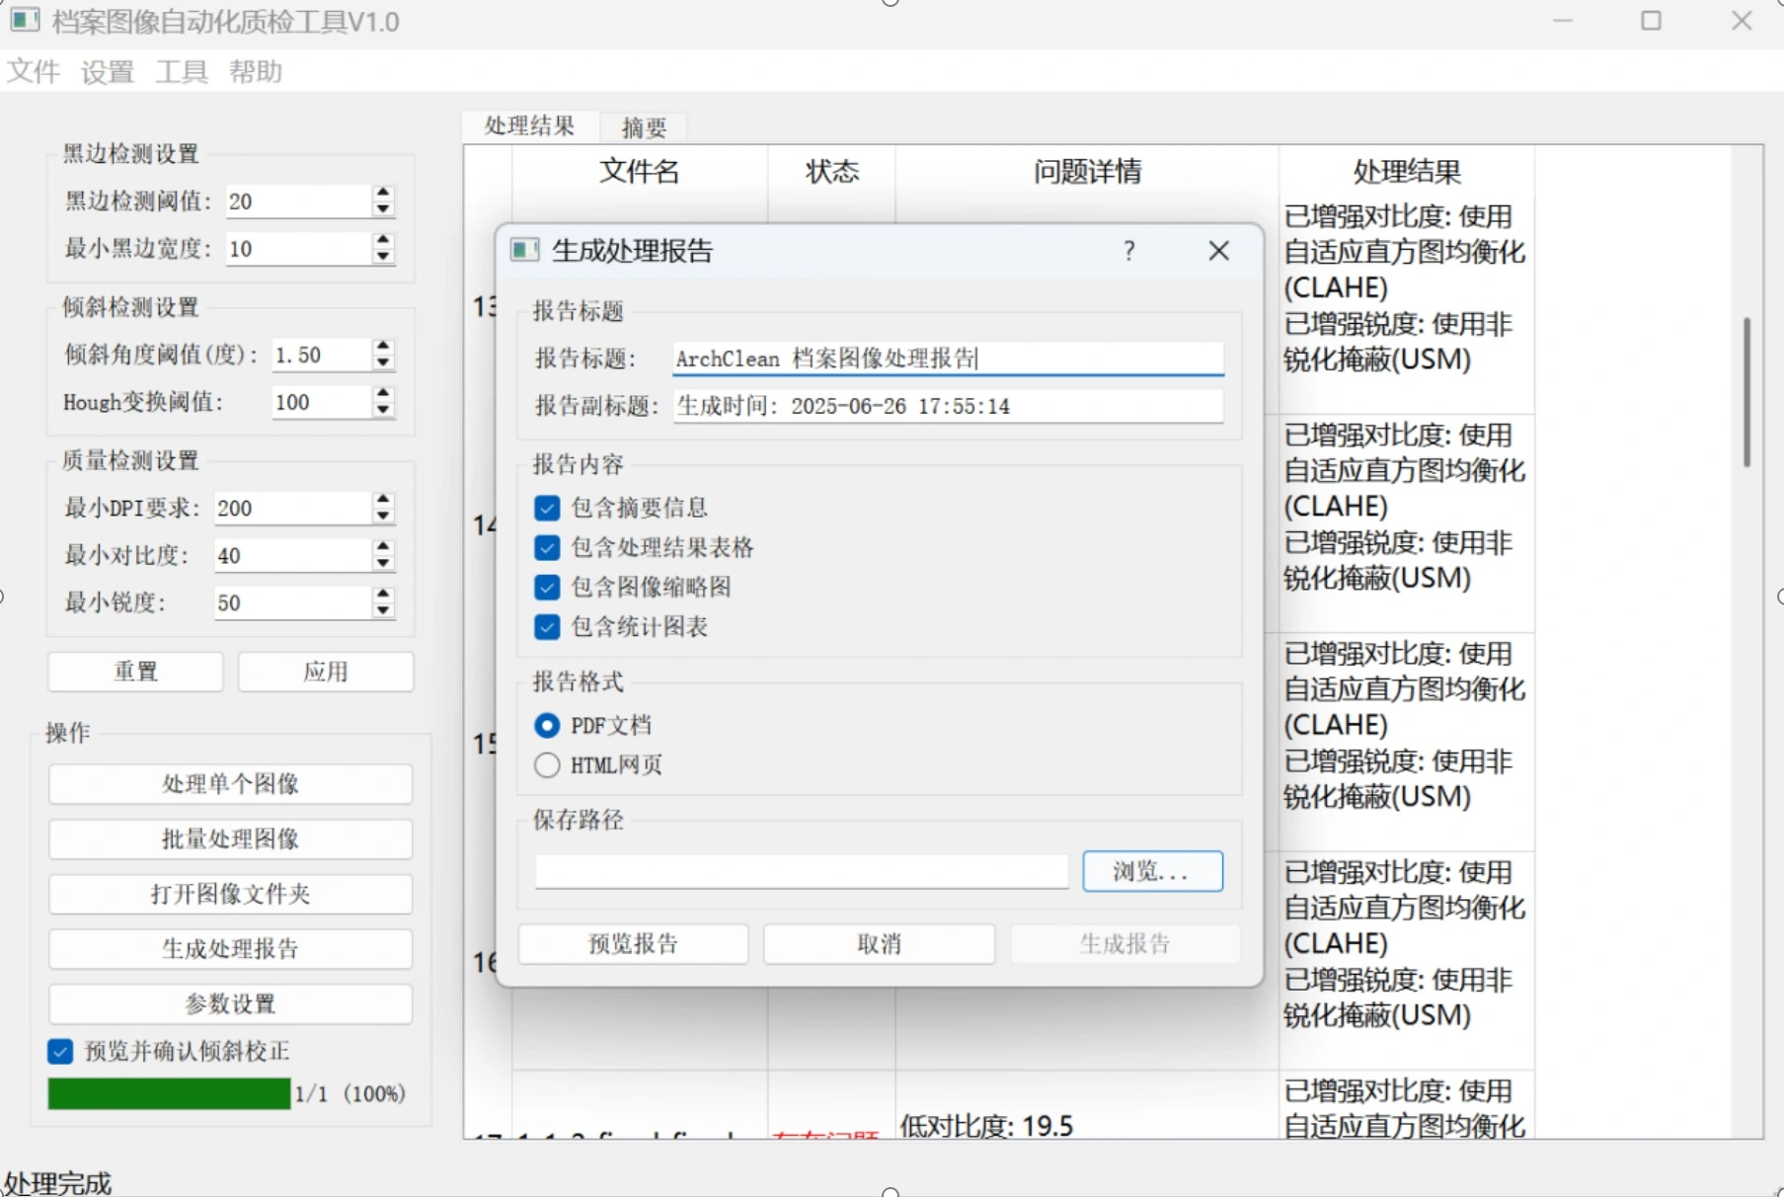This screenshot has height=1197, width=1784.
Task: Click the 报告标题 input field
Action: pos(946,359)
